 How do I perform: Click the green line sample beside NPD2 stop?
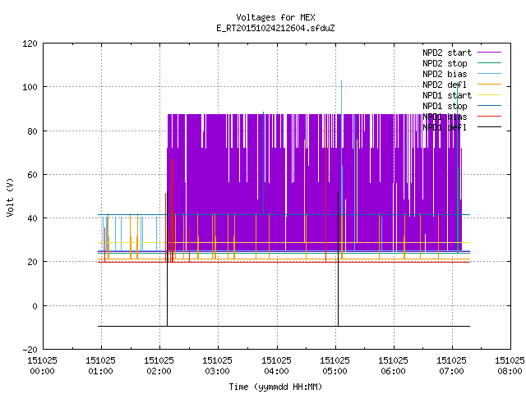pos(490,62)
